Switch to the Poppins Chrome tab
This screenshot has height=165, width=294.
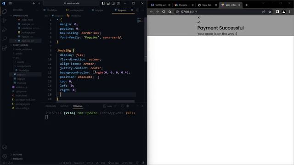[x=184, y=5]
